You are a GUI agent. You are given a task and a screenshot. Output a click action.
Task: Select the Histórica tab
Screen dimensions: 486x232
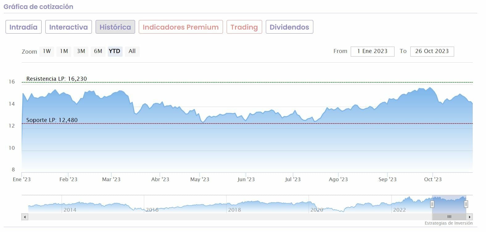[x=115, y=27]
